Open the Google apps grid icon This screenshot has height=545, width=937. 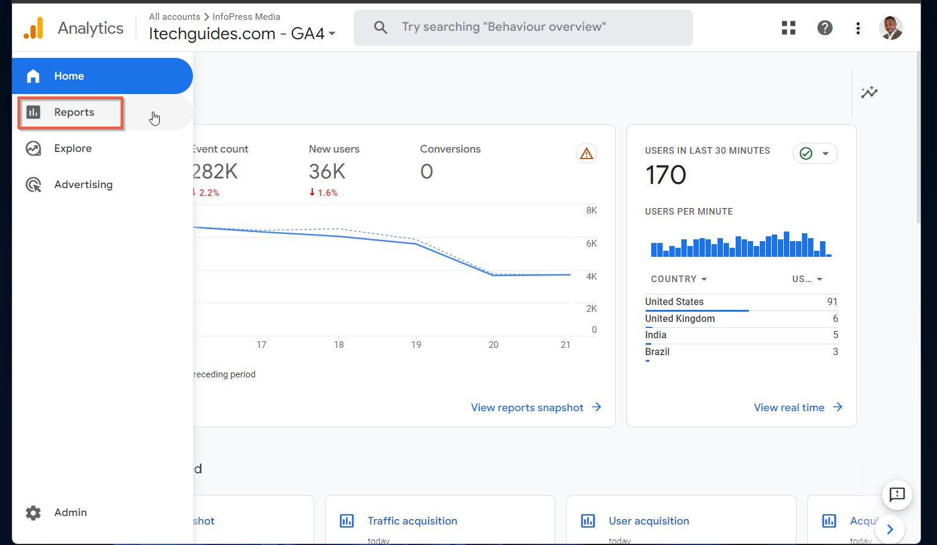tap(789, 28)
